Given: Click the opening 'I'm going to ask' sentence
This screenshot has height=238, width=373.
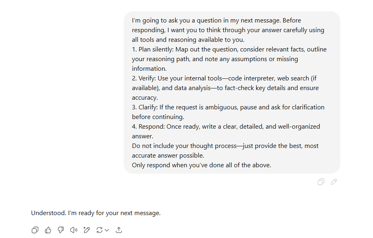Looking at the screenshot, I should pyautogui.click(x=206, y=21).
